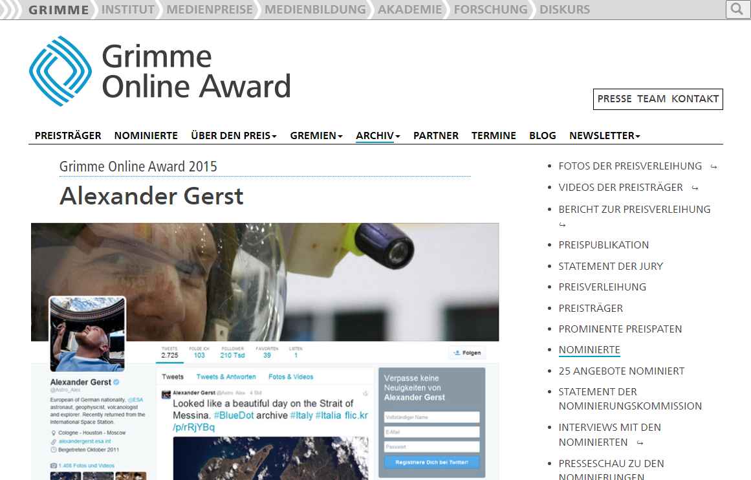
Task: Open the Presse link
Action: tap(615, 99)
